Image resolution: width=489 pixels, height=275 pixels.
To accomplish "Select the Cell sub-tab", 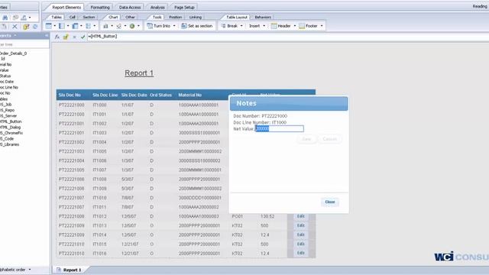I will click(72, 17).
